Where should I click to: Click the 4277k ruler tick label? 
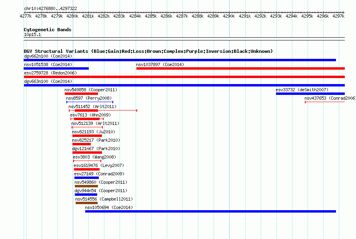(26, 16)
